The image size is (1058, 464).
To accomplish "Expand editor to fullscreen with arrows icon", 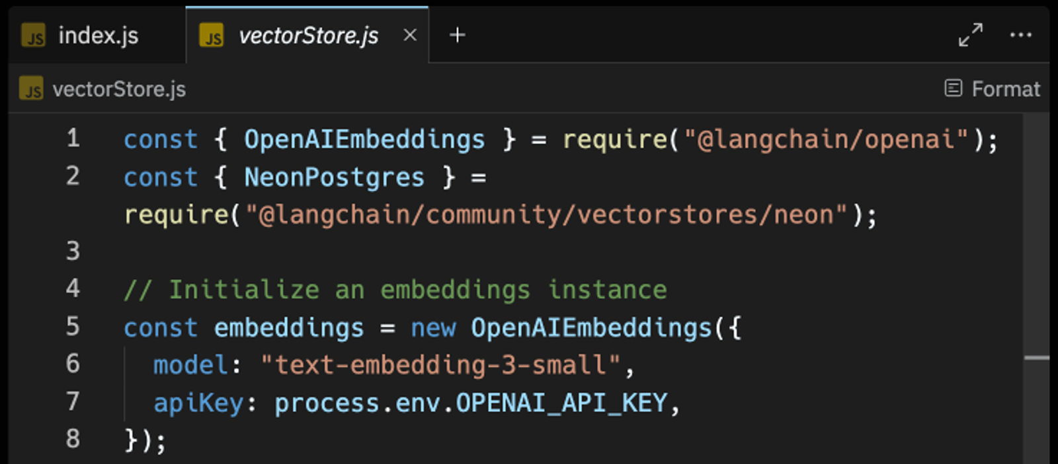I will pos(970,35).
